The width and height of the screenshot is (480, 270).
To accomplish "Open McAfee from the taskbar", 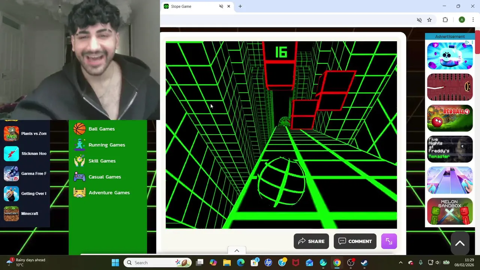I will (295, 262).
